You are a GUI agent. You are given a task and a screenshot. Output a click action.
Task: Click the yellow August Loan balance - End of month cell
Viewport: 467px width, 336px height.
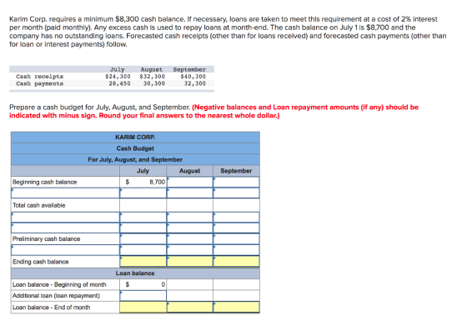click(x=190, y=307)
